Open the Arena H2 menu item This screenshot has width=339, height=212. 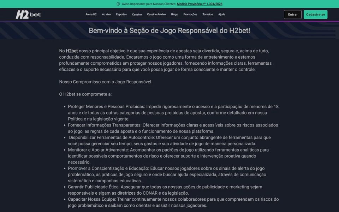(91, 14)
